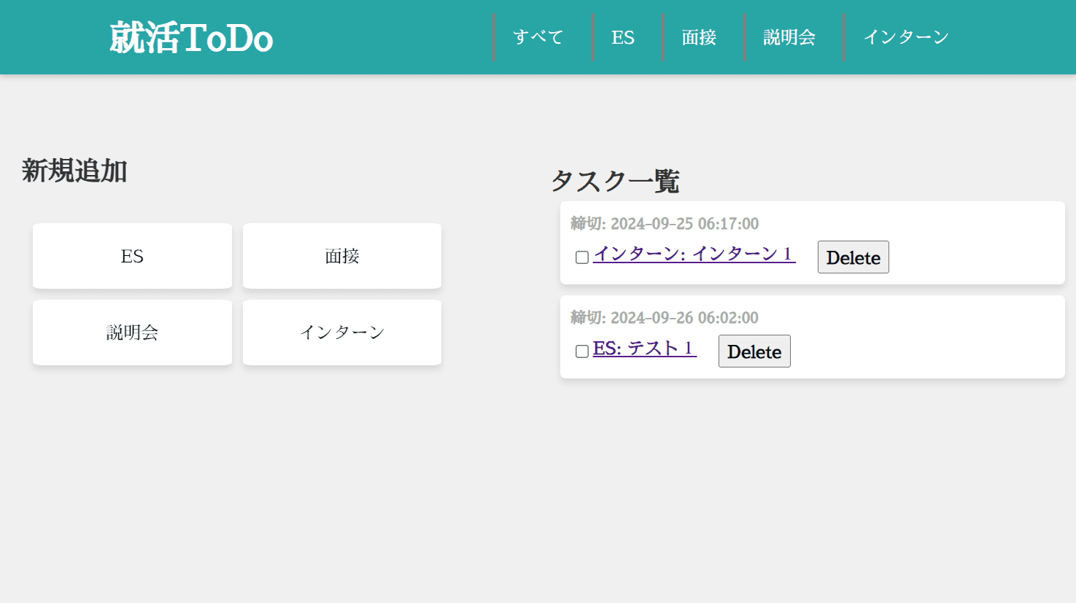This screenshot has height=603, width=1076.
Task: Select the ES item in the header nav
Action: tap(623, 37)
